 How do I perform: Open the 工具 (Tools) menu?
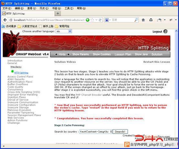tap(69, 8)
